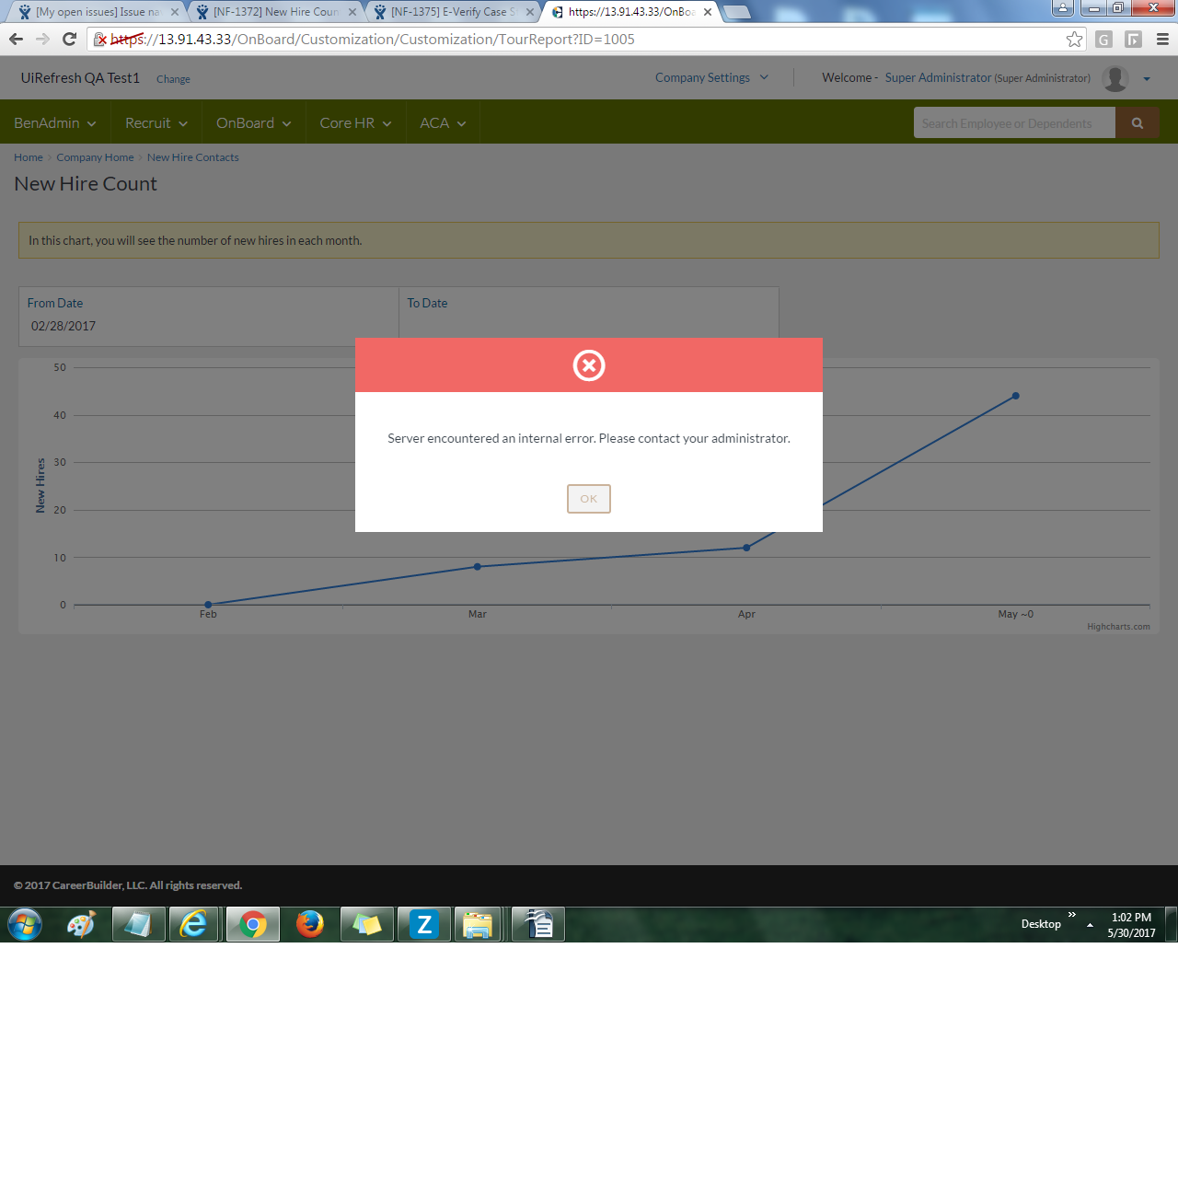This screenshot has height=1191, width=1178.
Task: Open Company Home from the breadcrumb
Action: (x=95, y=157)
